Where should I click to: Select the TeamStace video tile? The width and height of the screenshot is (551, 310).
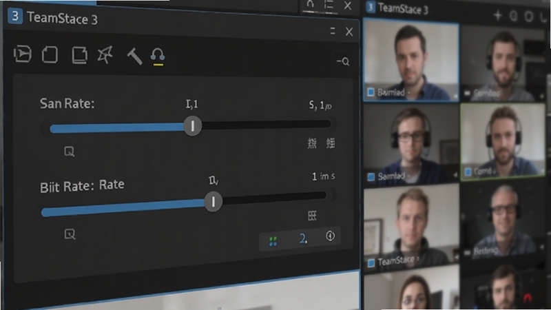coord(411,229)
